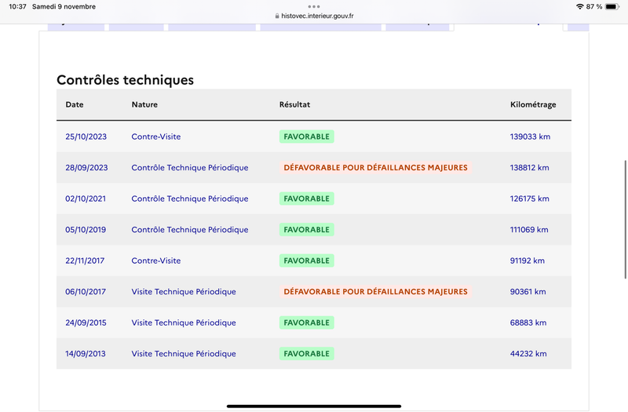Viewport: 628px width, 412px height.
Task: Select the date 25/10/2023
Action: pos(86,137)
